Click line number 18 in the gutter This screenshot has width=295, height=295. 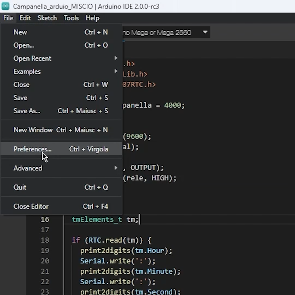coord(45,240)
